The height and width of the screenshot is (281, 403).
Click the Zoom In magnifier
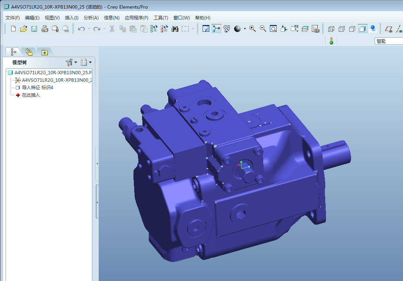click(252, 29)
